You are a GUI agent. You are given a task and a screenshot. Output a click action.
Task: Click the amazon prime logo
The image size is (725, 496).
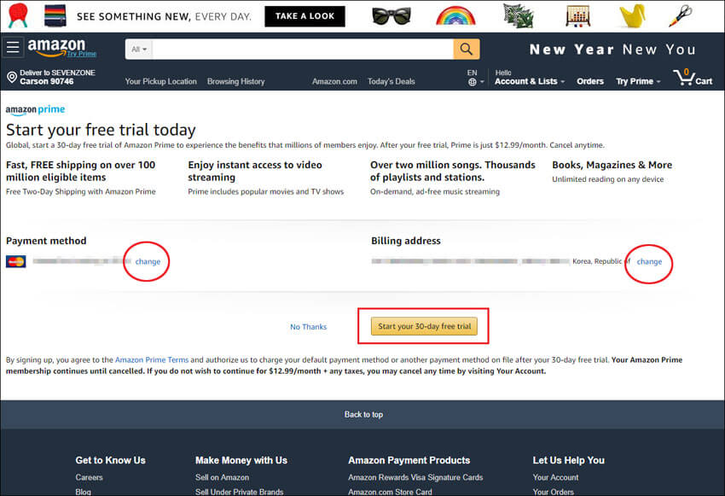35,109
